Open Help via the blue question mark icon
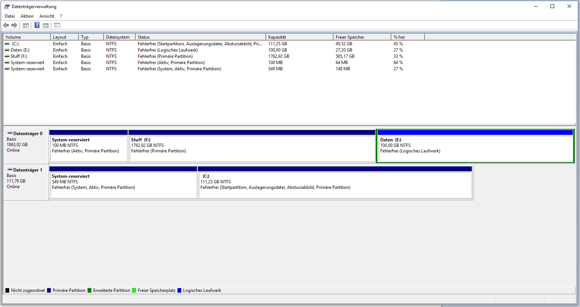The width and height of the screenshot is (580, 307). [37, 25]
